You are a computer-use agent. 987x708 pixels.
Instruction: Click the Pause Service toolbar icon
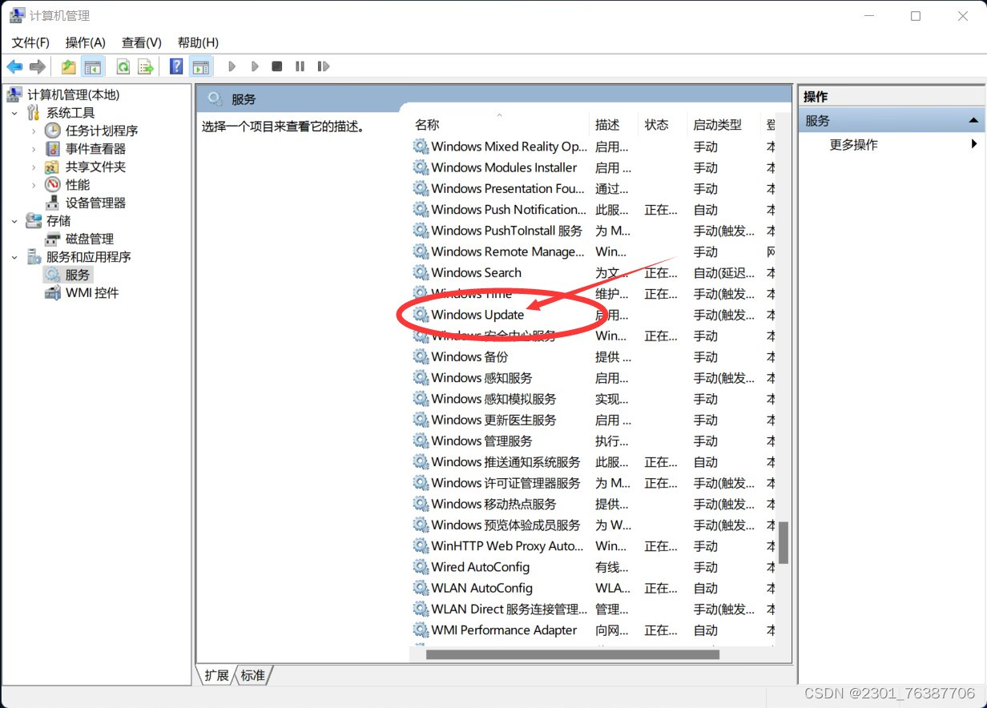click(x=300, y=66)
